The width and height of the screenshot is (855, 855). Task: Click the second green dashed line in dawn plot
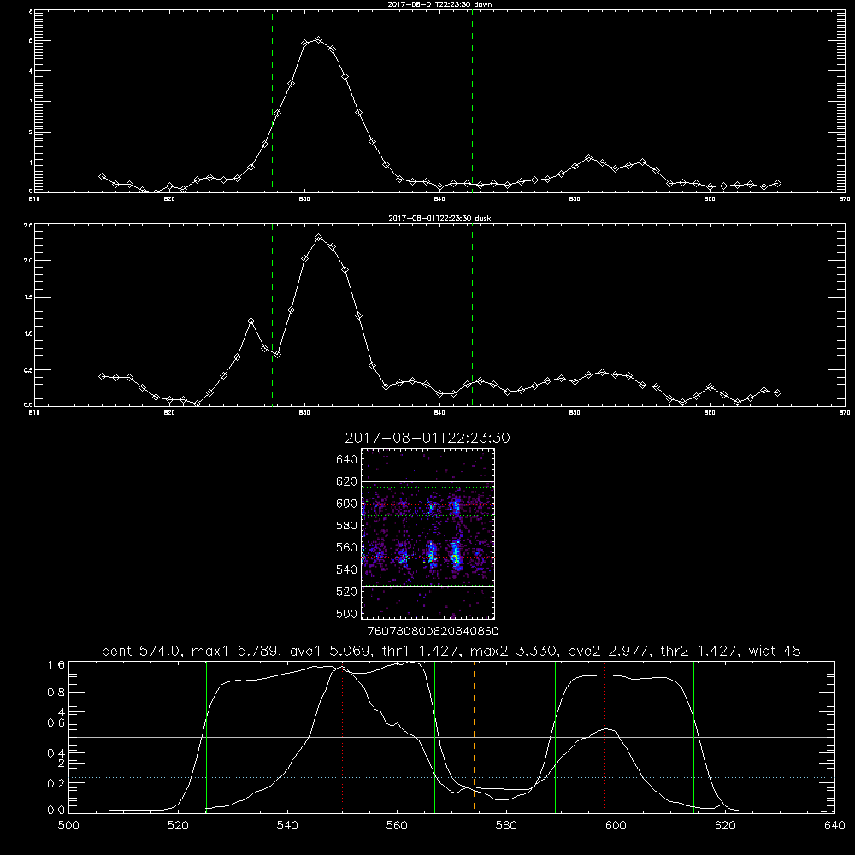pos(472,101)
